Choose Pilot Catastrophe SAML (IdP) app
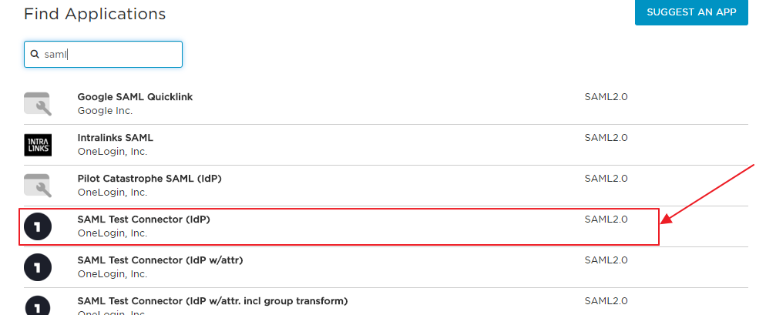This screenshot has height=315, width=766. click(x=150, y=179)
